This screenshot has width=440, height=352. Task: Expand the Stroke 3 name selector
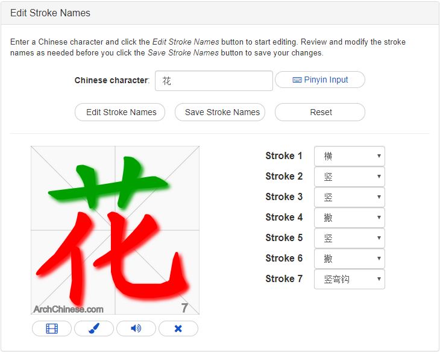[350, 197]
